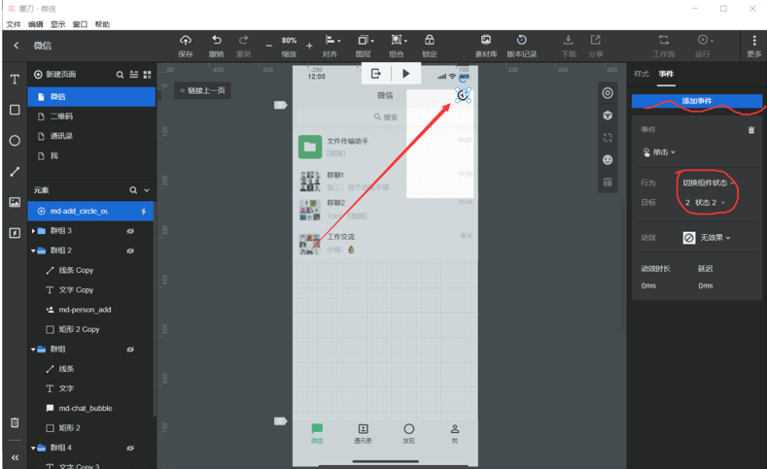The height and width of the screenshot is (469, 767).
Task: Select the 通讯录 page
Action: click(91, 136)
